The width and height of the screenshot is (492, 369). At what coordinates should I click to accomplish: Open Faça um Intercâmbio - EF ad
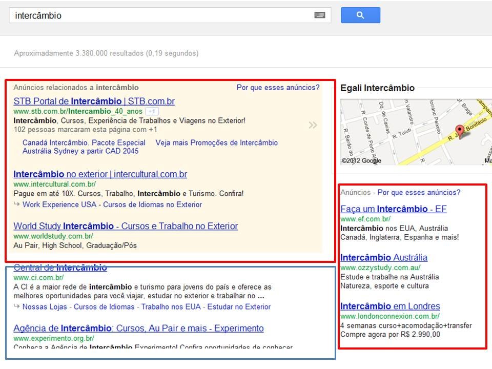pos(394,209)
